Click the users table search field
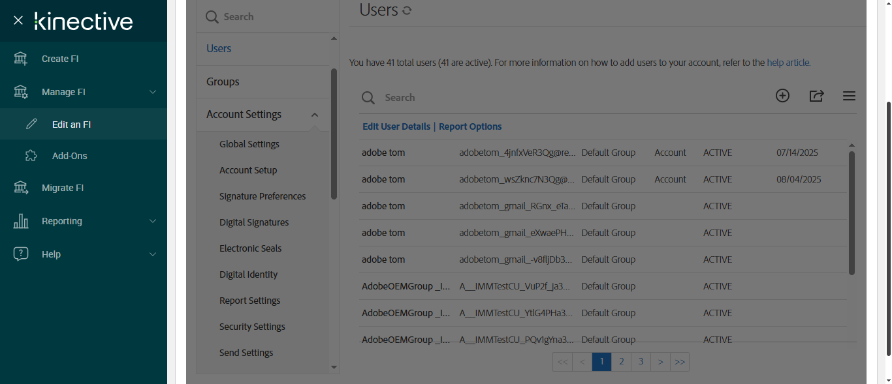The image size is (892, 384). (x=457, y=97)
